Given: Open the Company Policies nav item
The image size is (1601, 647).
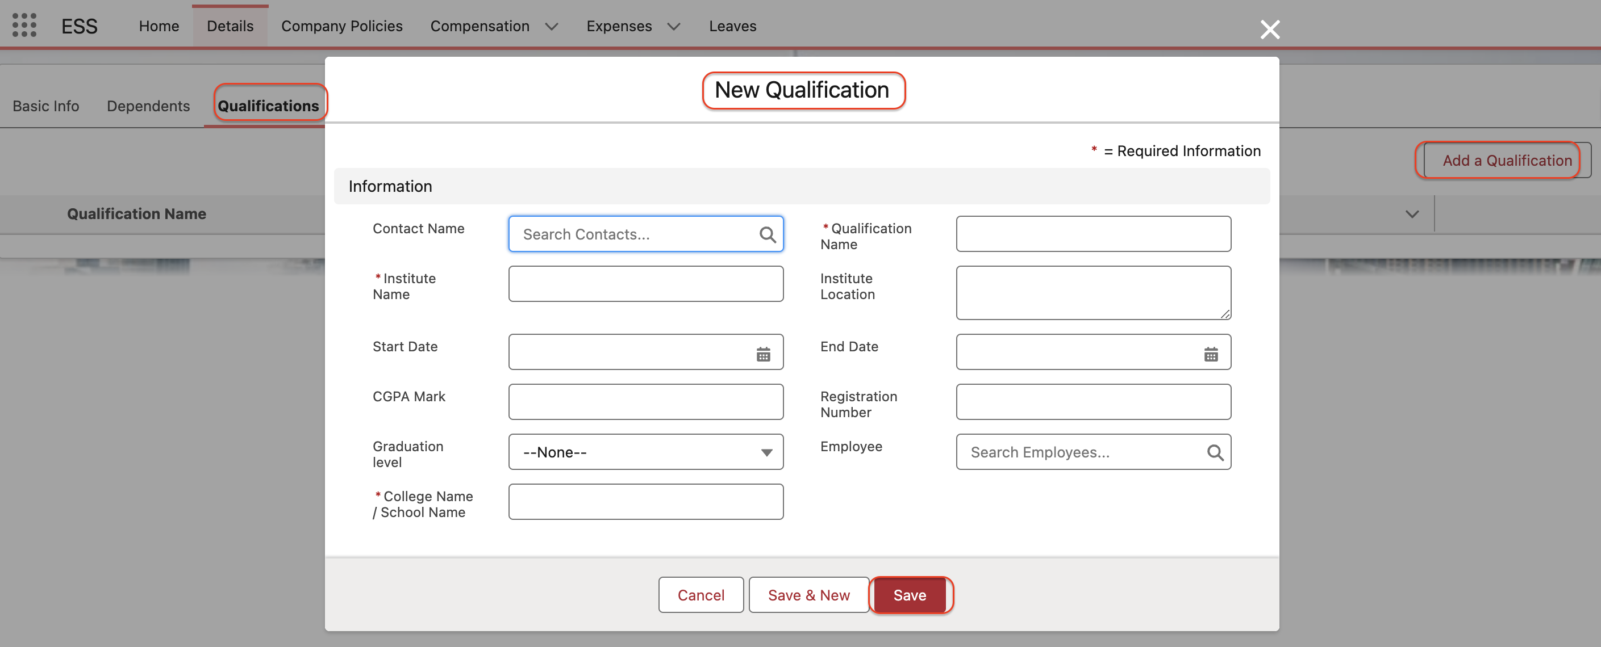Looking at the screenshot, I should pyautogui.click(x=341, y=26).
